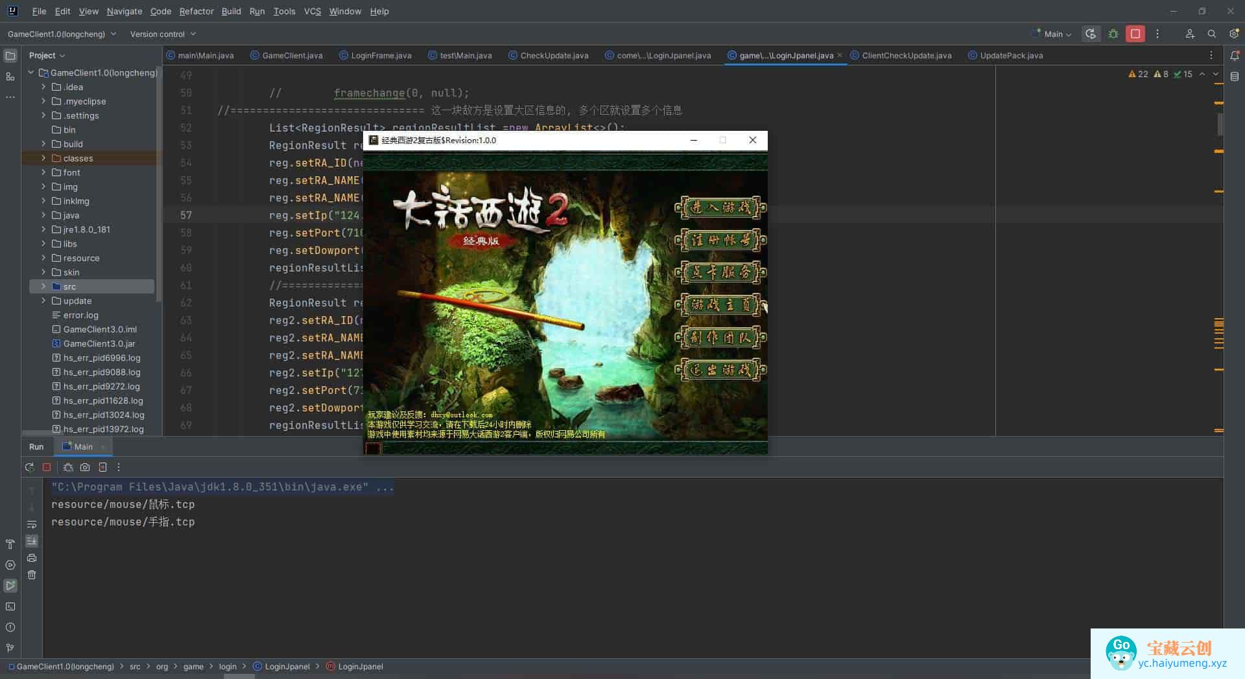Click the Debug bug icon in top toolbar
The image size is (1245, 679).
tap(1113, 34)
